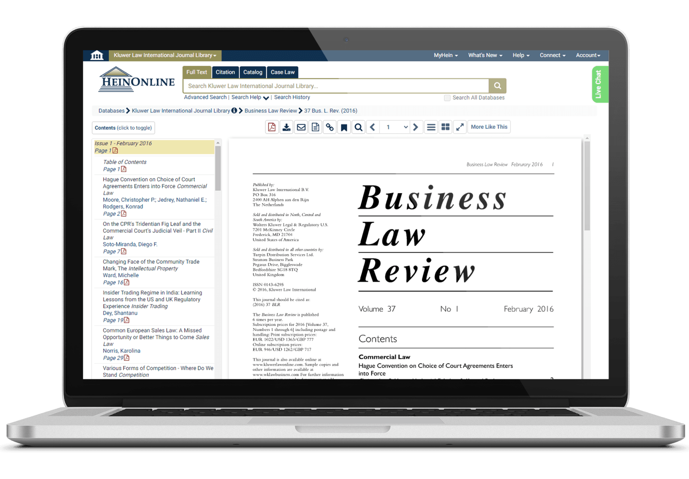
Task: Go to the previous page arrow
Action: [373, 127]
